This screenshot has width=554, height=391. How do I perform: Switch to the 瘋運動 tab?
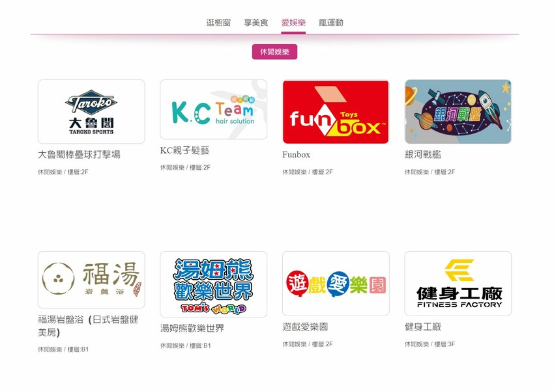(330, 23)
